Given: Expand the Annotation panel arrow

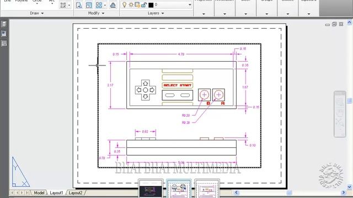Looking at the screenshot, I should click(x=224, y=14).
